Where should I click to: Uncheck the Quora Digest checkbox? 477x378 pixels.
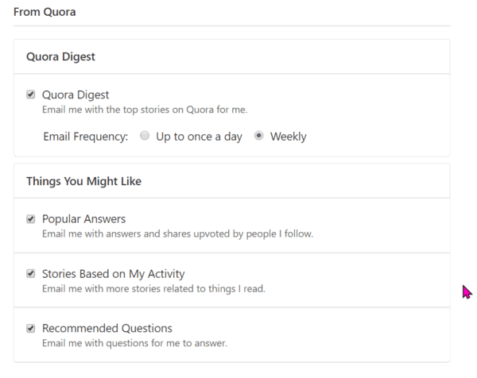31,94
